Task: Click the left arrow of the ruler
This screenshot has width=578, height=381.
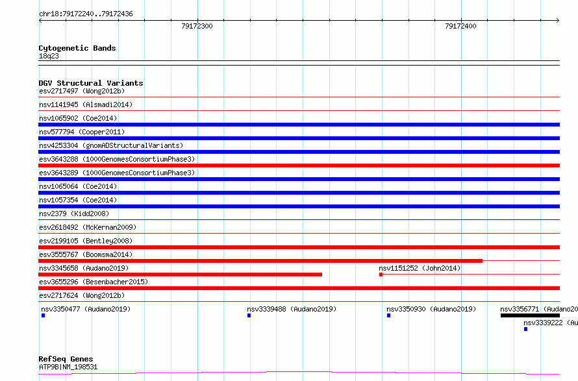Action: (x=40, y=20)
